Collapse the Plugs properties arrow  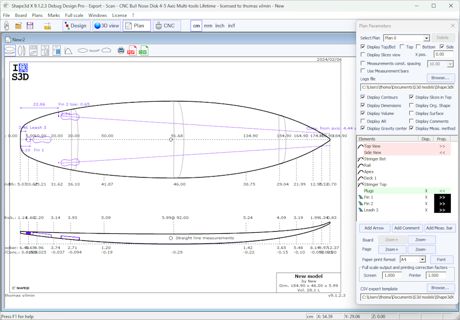[442, 191]
